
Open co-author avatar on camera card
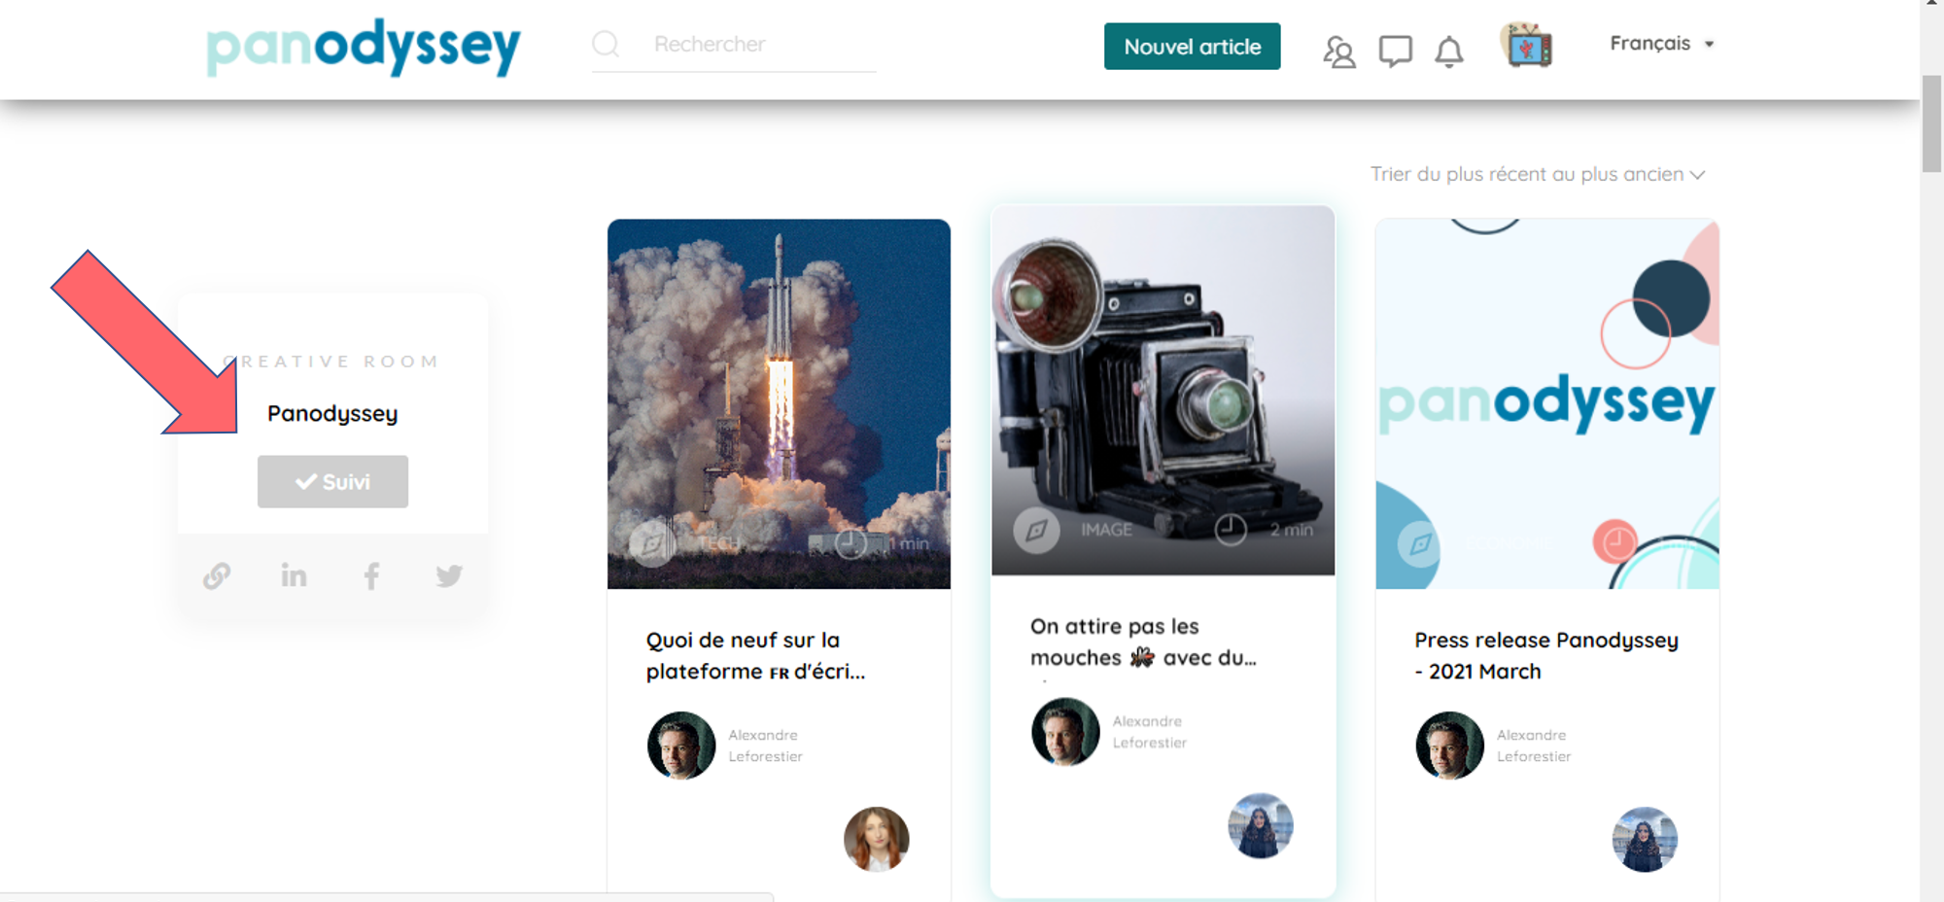tap(1261, 825)
